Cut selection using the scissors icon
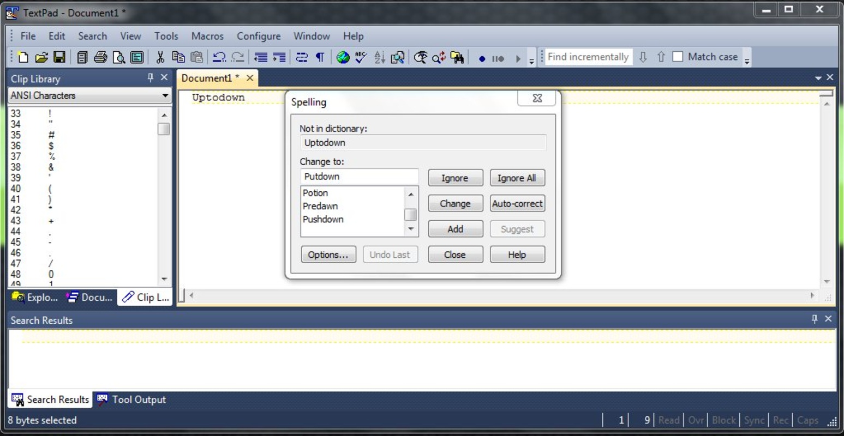 (160, 57)
